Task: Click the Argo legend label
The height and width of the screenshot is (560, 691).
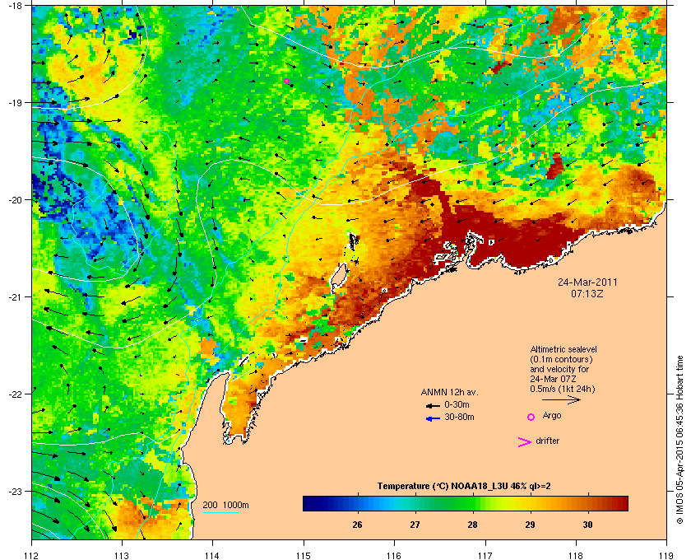Action: 552,416
